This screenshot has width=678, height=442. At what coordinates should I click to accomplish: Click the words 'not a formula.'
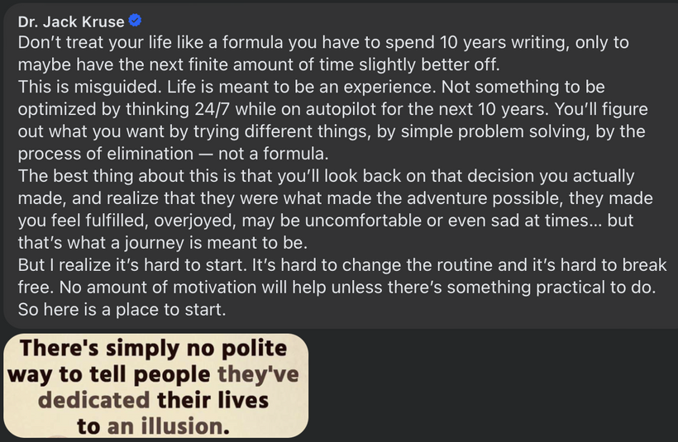click(274, 154)
